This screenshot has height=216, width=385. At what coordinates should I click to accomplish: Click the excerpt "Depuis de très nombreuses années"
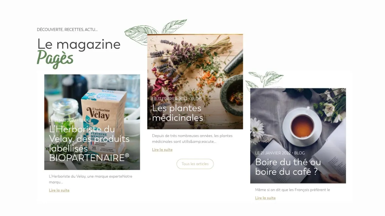click(x=192, y=139)
